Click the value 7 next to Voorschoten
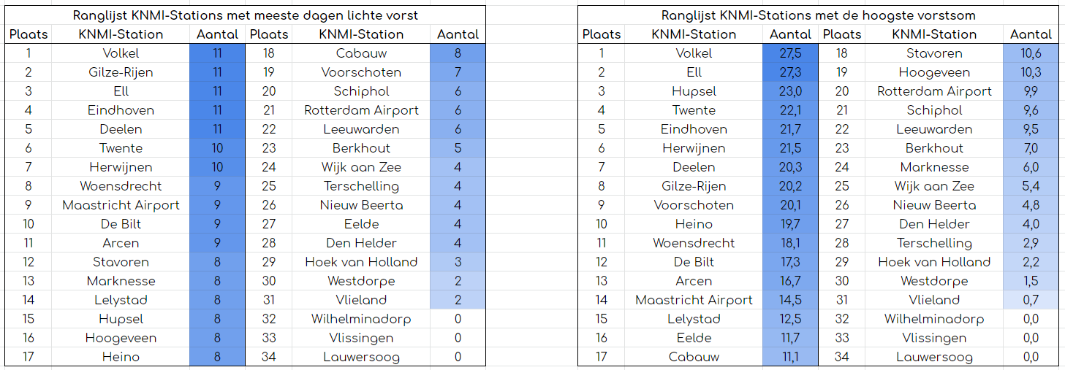This screenshot has height=370, width=1065. (x=458, y=72)
